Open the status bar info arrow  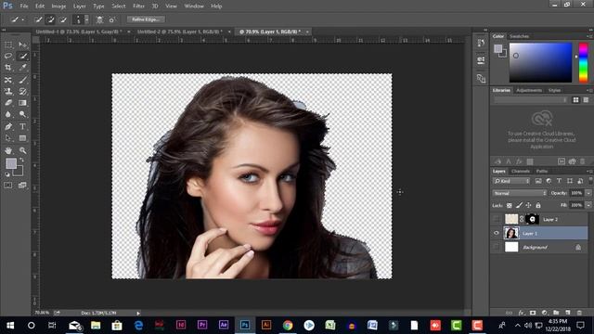(x=138, y=313)
